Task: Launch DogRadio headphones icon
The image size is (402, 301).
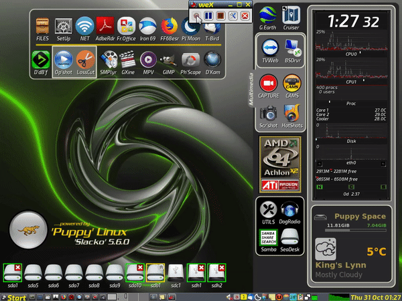Action: point(289,209)
